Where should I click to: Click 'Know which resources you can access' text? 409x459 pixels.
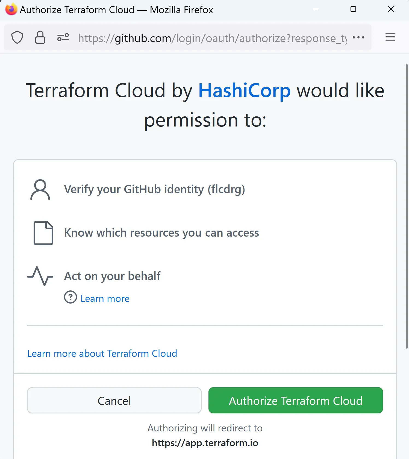[161, 233]
